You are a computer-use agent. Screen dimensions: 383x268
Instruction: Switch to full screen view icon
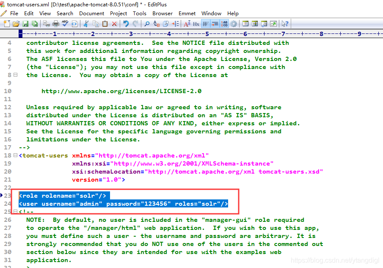coord(273,24)
